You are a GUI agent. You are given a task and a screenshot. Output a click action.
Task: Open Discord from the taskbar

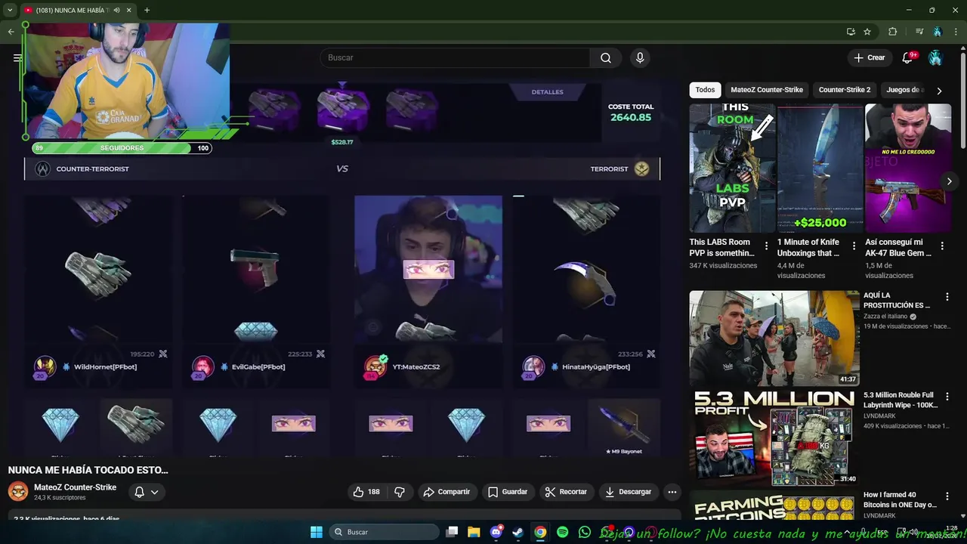(x=496, y=532)
